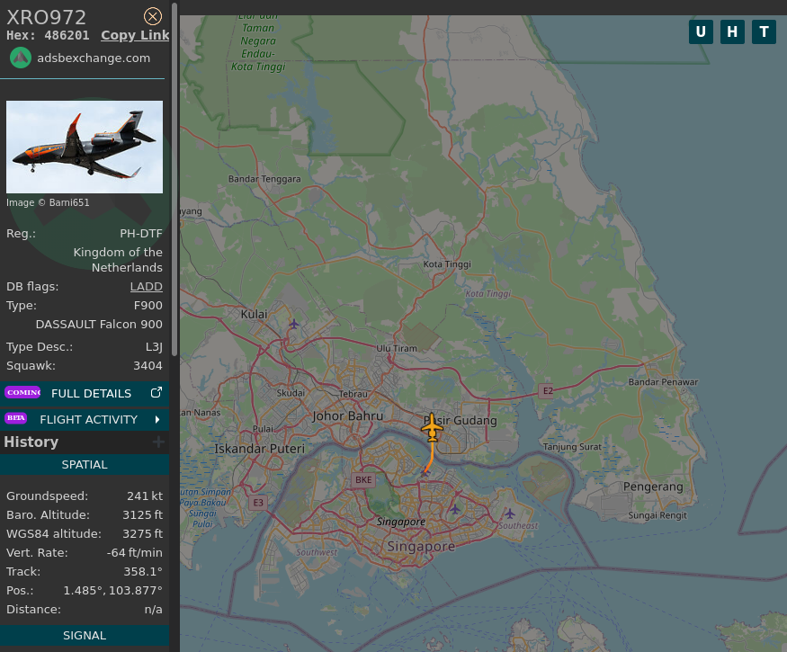Open the adsbexchange.com text link
The image size is (787, 652).
click(x=94, y=58)
